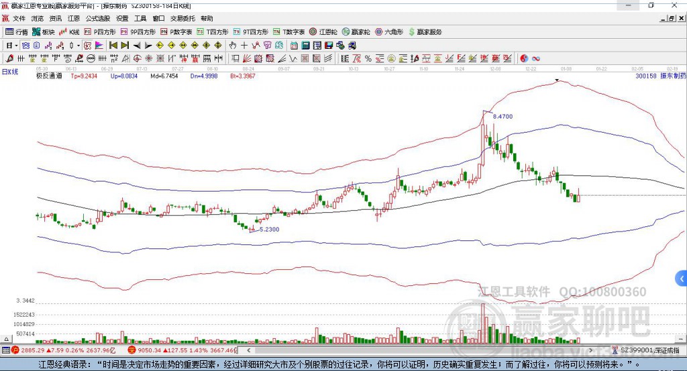Select the percent sign tool

click(368, 59)
